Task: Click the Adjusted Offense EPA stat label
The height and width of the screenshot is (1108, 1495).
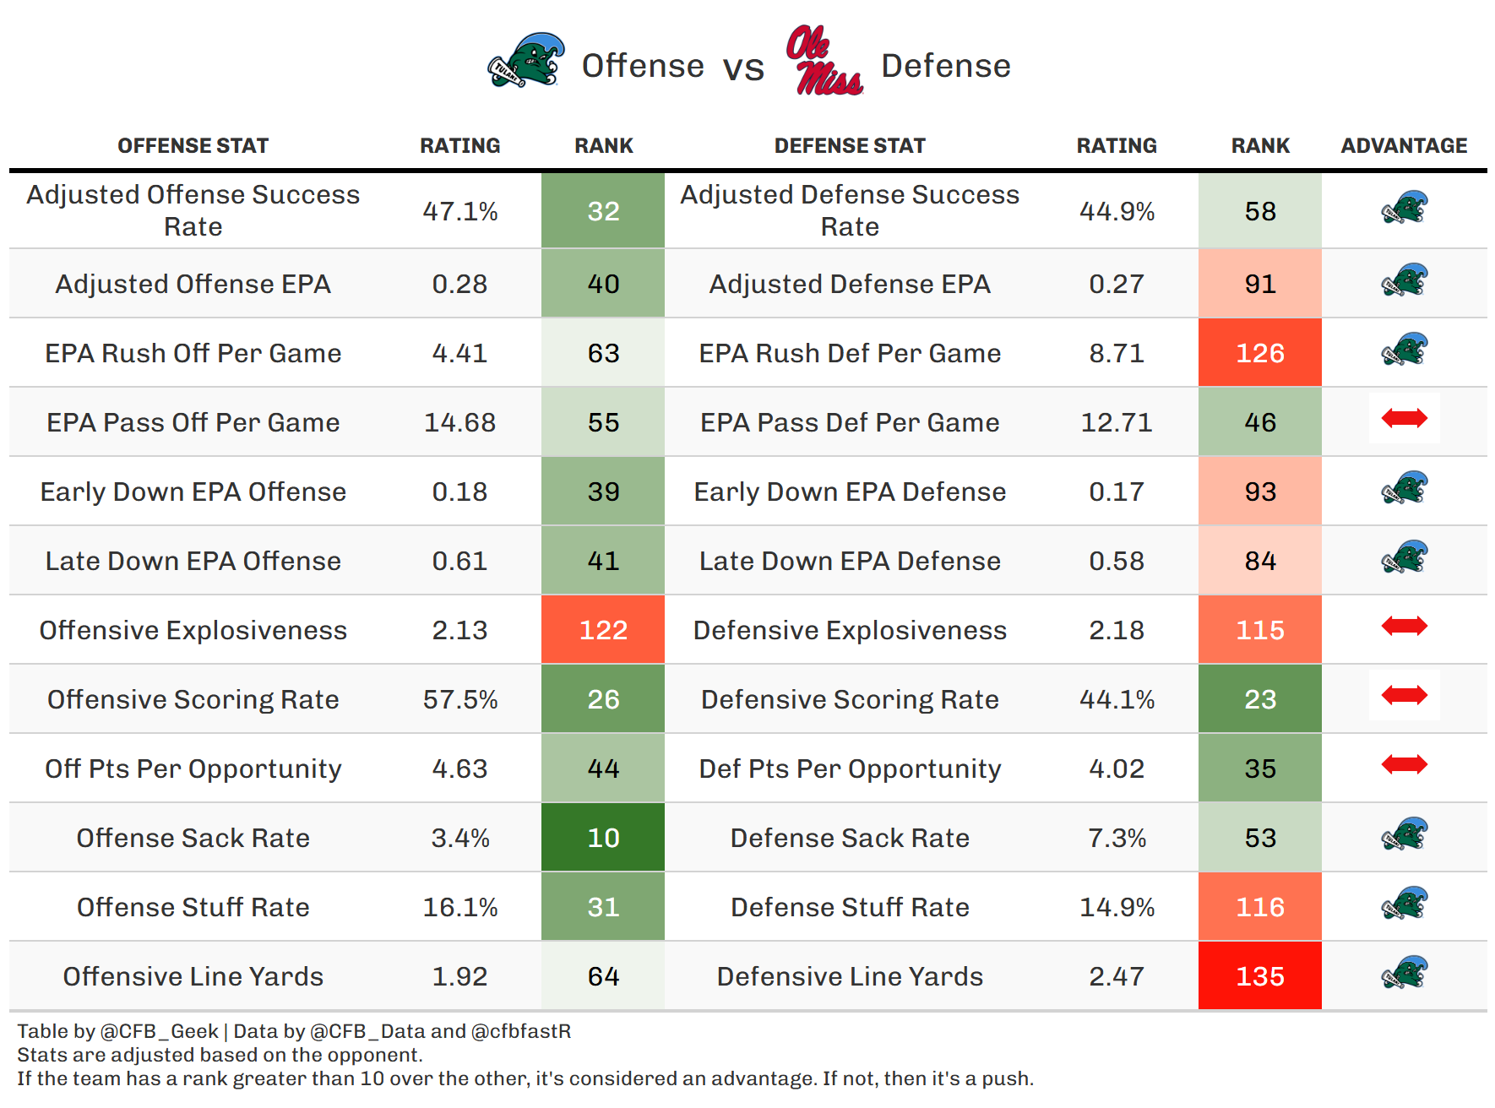Action: 193,284
